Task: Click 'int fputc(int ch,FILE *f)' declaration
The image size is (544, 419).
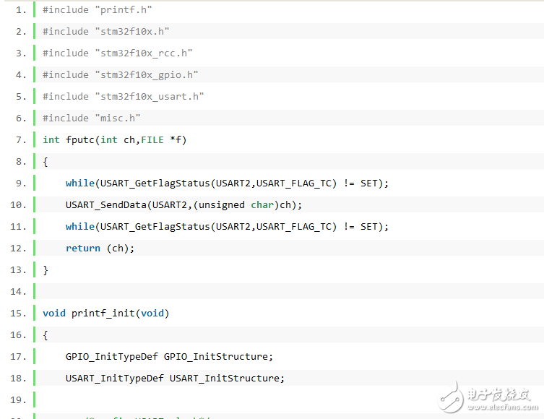Action: pyautogui.click(x=114, y=139)
